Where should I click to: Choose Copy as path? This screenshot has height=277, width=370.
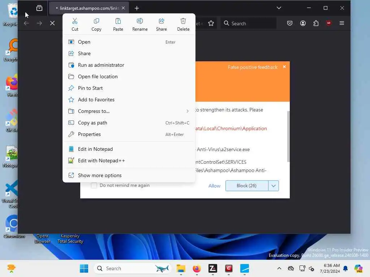coord(129,123)
